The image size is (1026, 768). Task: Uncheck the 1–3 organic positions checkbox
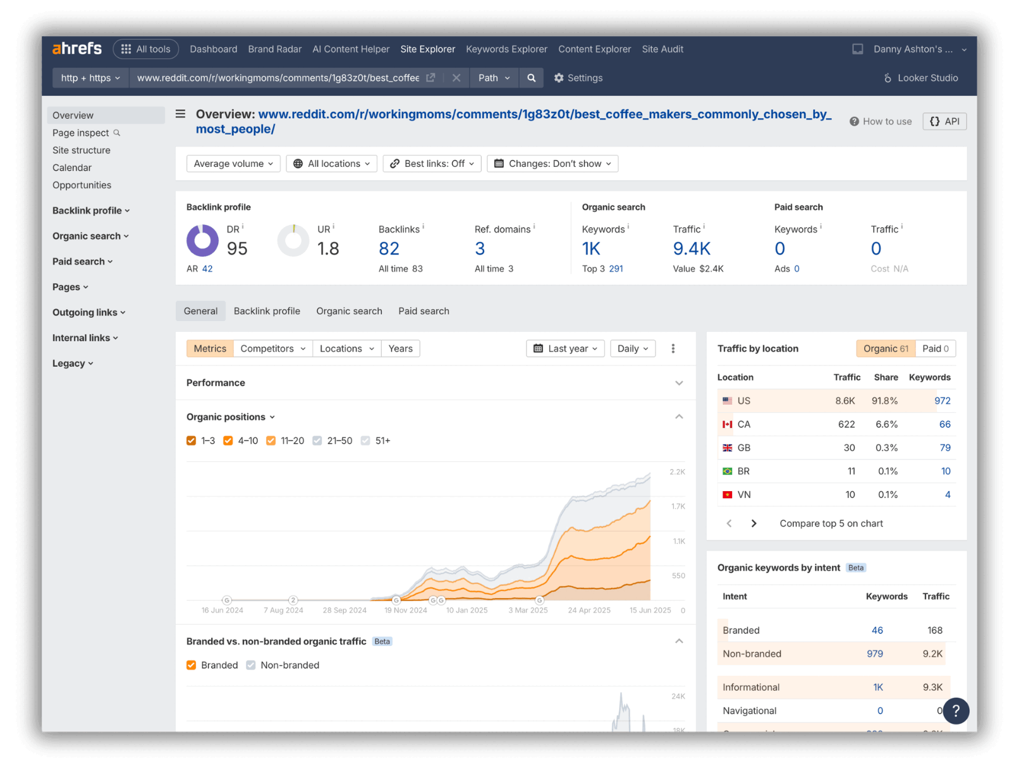click(x=192, y=441)
